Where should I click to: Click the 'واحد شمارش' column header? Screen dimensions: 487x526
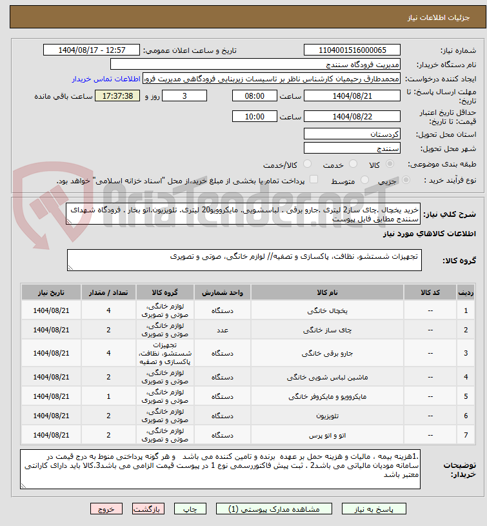(x=223, y=292)
